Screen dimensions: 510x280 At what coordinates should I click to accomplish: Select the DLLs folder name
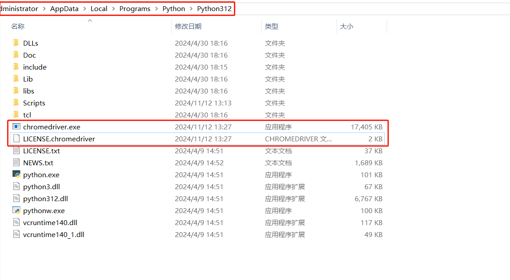(31, 43)
